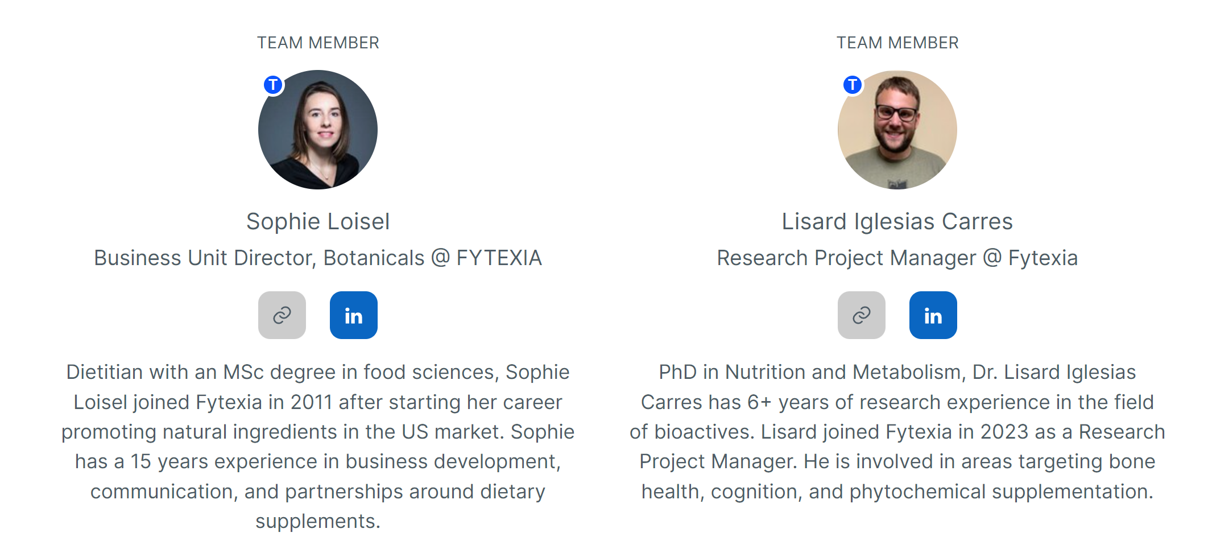Viewport: 1208px width, 545px height.
Task: Click the left TEAM MEMBER label
Action: coord(318,43)
